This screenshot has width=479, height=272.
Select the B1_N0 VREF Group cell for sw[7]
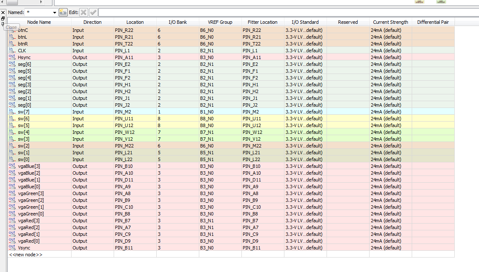(220, 112)
